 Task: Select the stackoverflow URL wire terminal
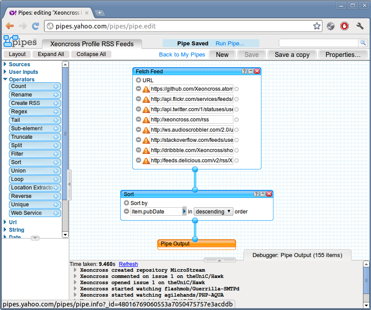[x=236, y=140]
